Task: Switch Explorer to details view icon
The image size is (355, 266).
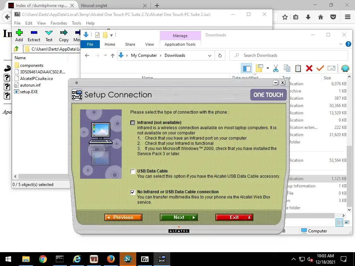Action: [340, 222]
